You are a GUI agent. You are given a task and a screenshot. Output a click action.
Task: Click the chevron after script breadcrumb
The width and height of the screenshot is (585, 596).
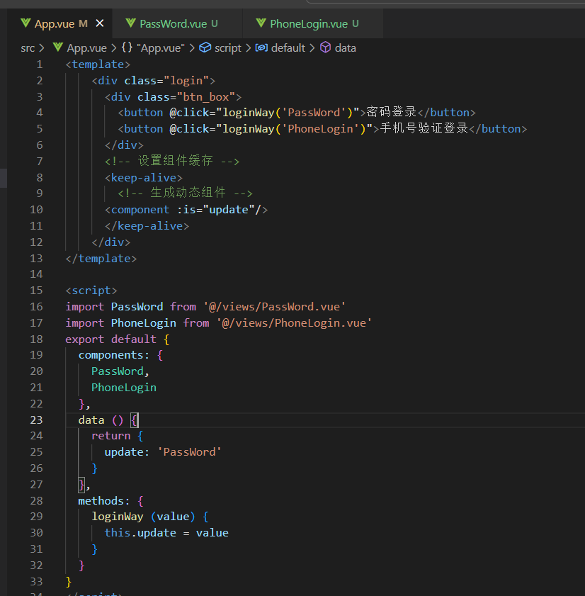[x=248, y=48]
